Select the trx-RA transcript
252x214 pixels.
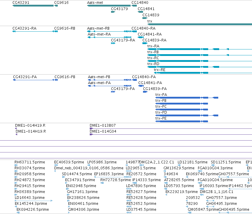(200, 49)
